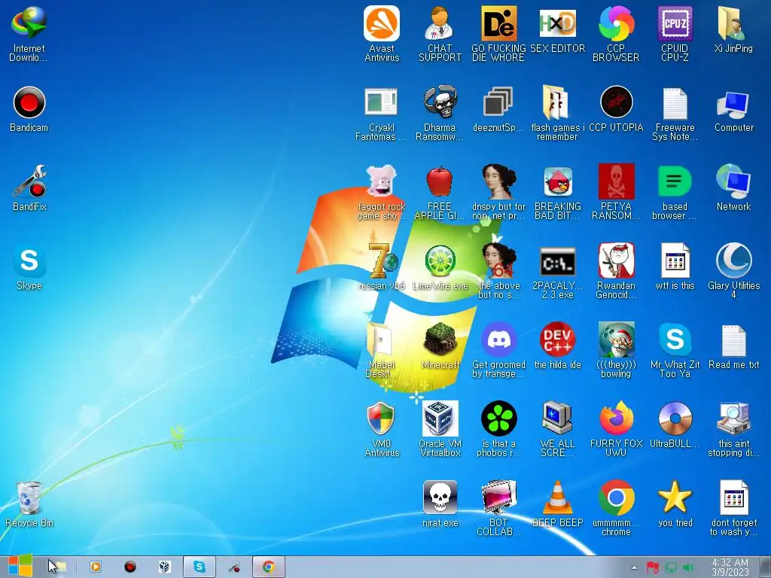Open the Action Center flag icon
The height and width of the screenshot is (578, 771).
(x=653, y=567)
